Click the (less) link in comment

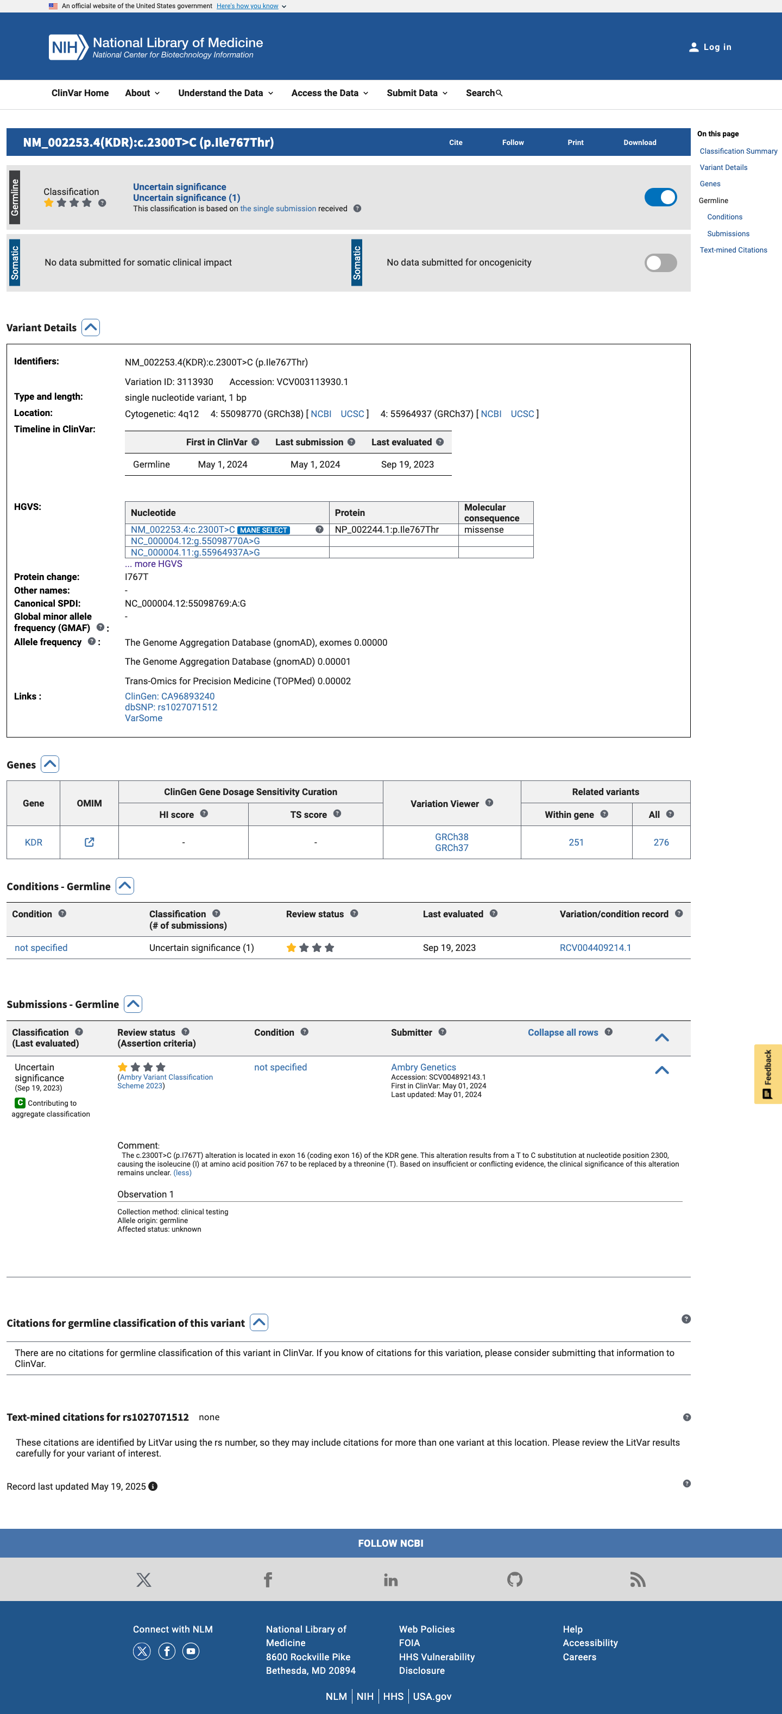[182, 1173]
